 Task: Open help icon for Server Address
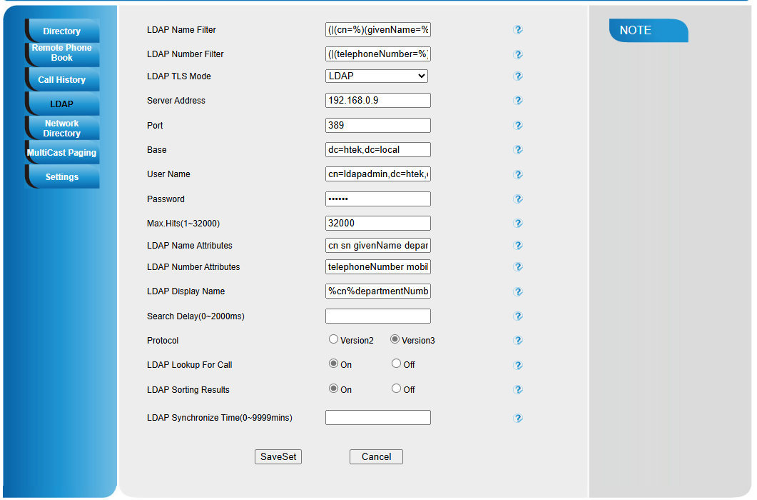[518, 101]
